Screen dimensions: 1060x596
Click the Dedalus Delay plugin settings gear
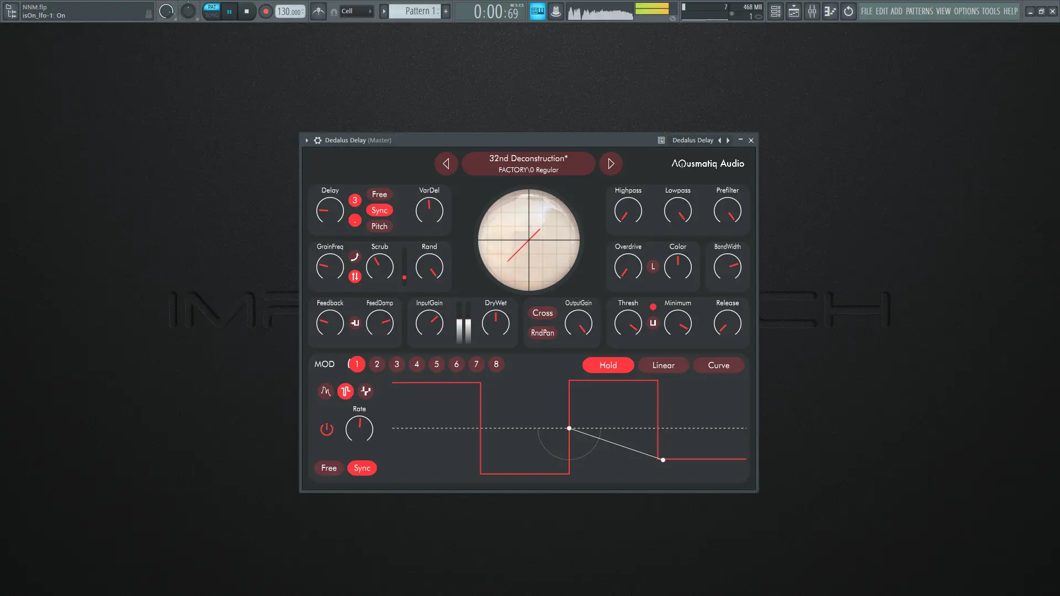(317, 140)
